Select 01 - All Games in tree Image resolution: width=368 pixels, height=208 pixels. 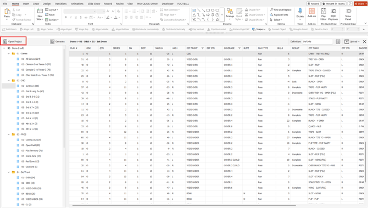31,59
